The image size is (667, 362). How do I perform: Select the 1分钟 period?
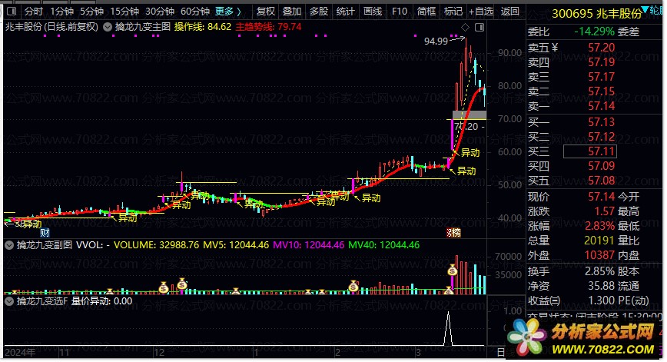point(61,12)
